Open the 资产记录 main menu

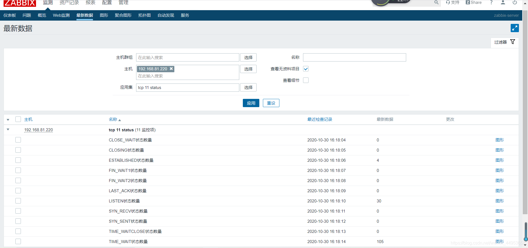(69, 2)
